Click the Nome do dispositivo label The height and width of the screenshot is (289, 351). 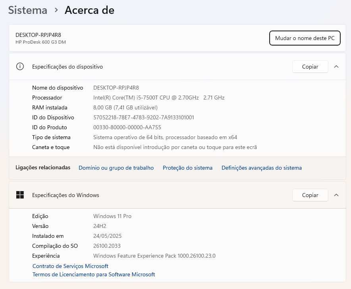[x=58, y=88]
